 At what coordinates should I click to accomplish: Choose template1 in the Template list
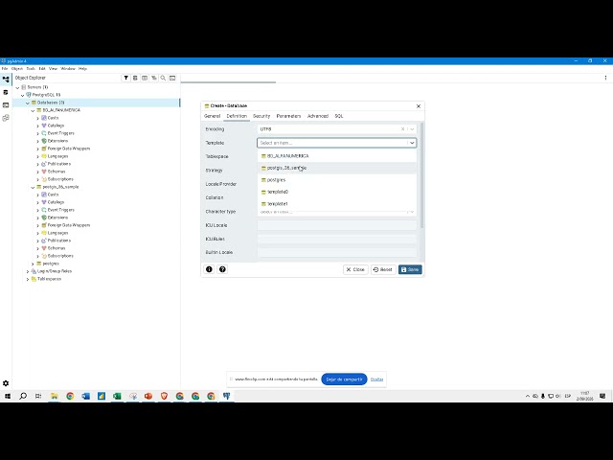point(336,204)
